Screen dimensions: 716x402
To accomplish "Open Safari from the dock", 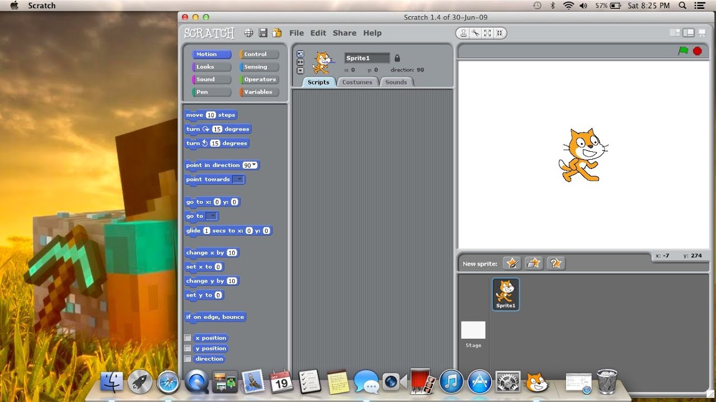I will tap(168, 382).
